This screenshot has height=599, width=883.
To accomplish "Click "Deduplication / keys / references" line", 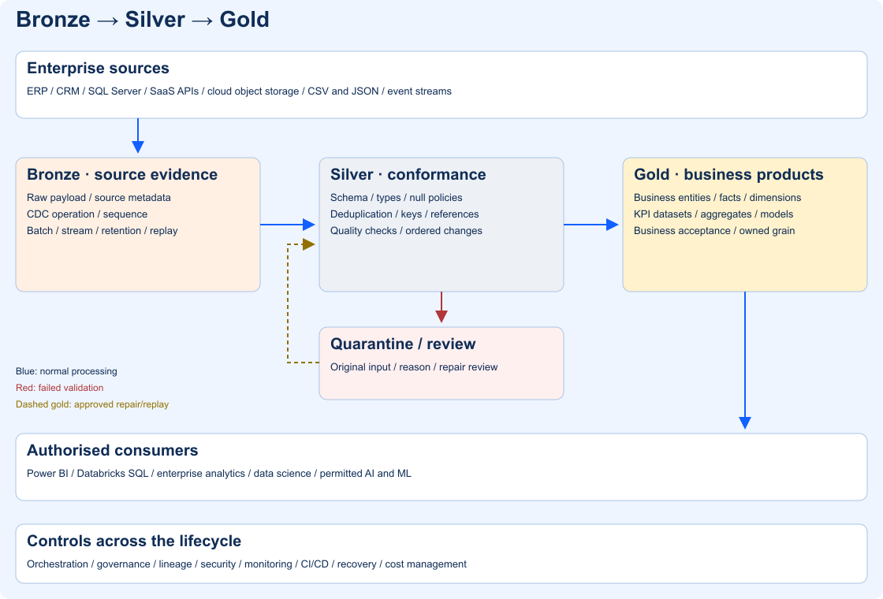I will pyautogui.click(x=404, y=214).
